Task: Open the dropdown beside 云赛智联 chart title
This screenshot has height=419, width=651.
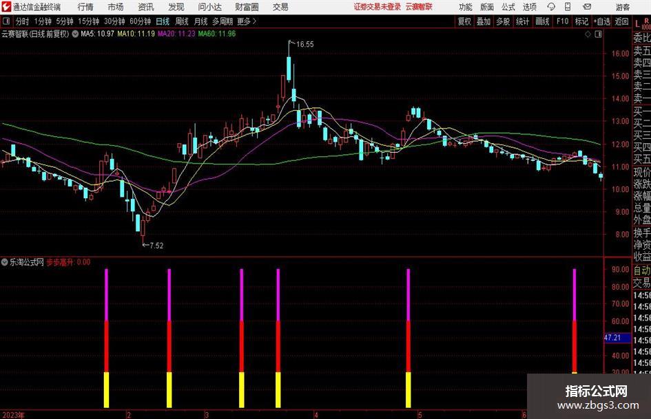Action: click(75, 34)
